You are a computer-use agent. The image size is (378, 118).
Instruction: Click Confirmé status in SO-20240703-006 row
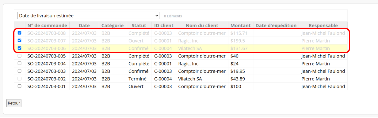pyautogui.click(x=139, y=48)
